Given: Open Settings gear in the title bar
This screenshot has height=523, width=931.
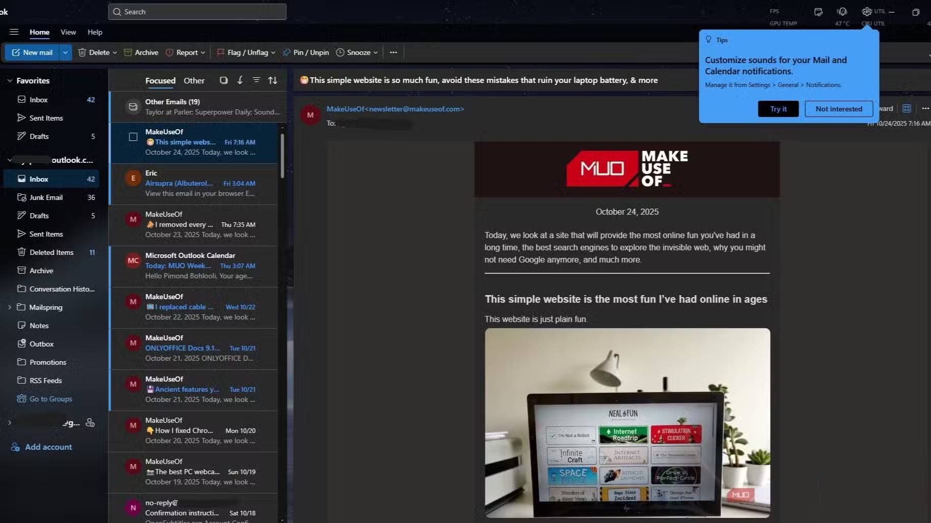Looking at the screenshot, I should [866, 12].
